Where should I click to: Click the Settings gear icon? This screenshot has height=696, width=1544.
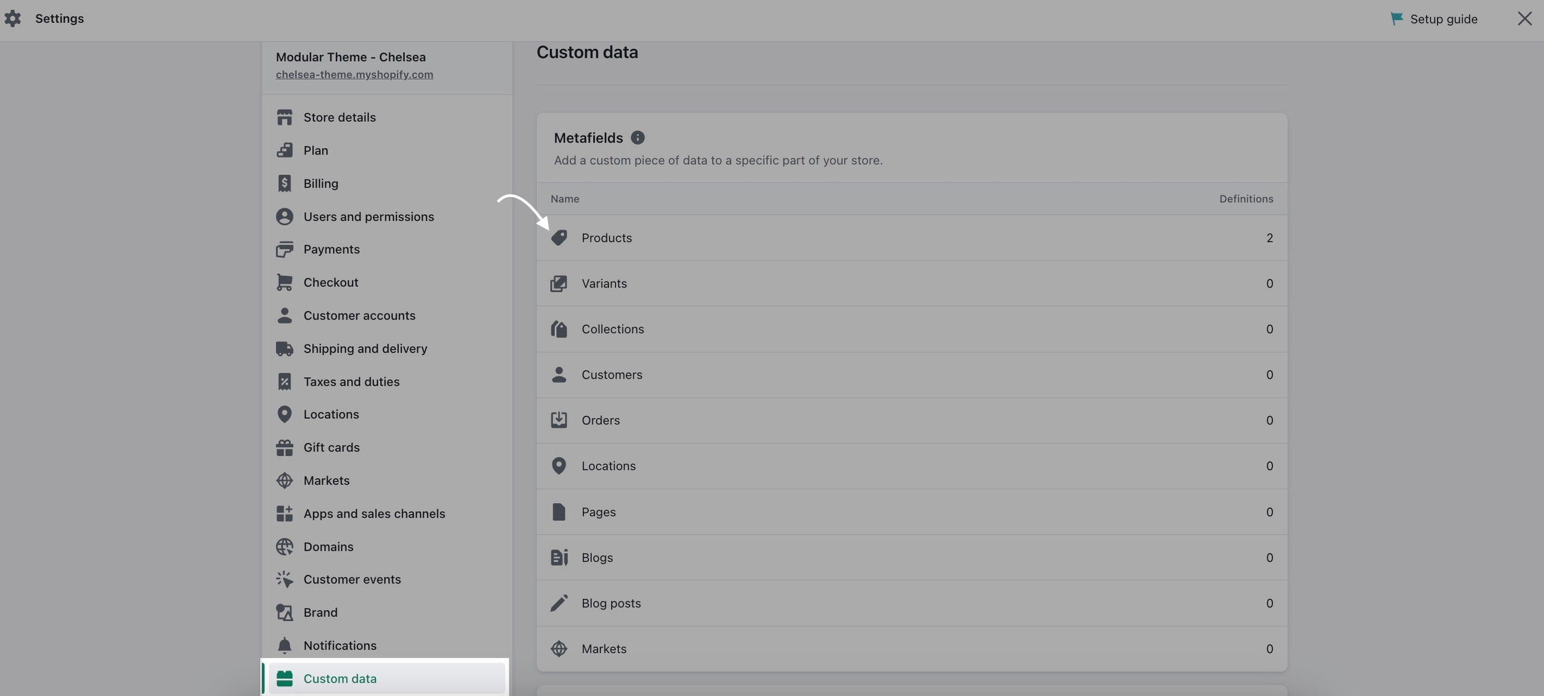[13, 18]
